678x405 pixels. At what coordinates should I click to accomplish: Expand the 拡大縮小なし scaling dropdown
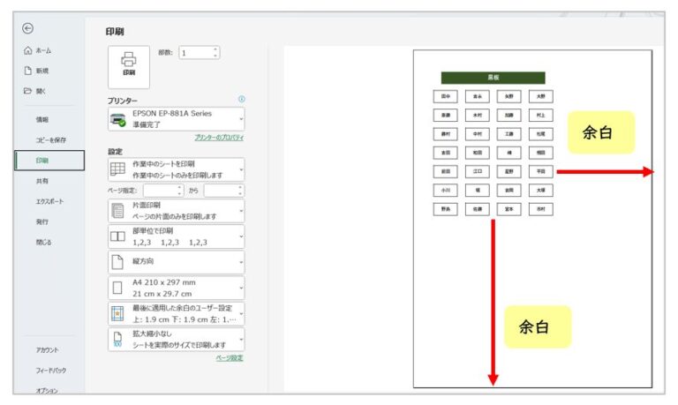[240, 340]
